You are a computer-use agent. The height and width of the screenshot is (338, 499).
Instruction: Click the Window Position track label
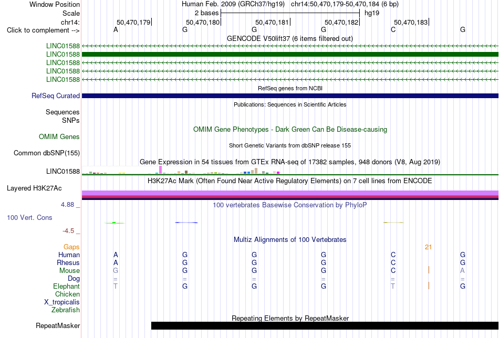[x=55, y=4]
